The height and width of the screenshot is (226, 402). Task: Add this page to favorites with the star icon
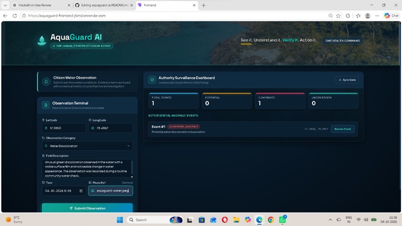click(339, 15)
